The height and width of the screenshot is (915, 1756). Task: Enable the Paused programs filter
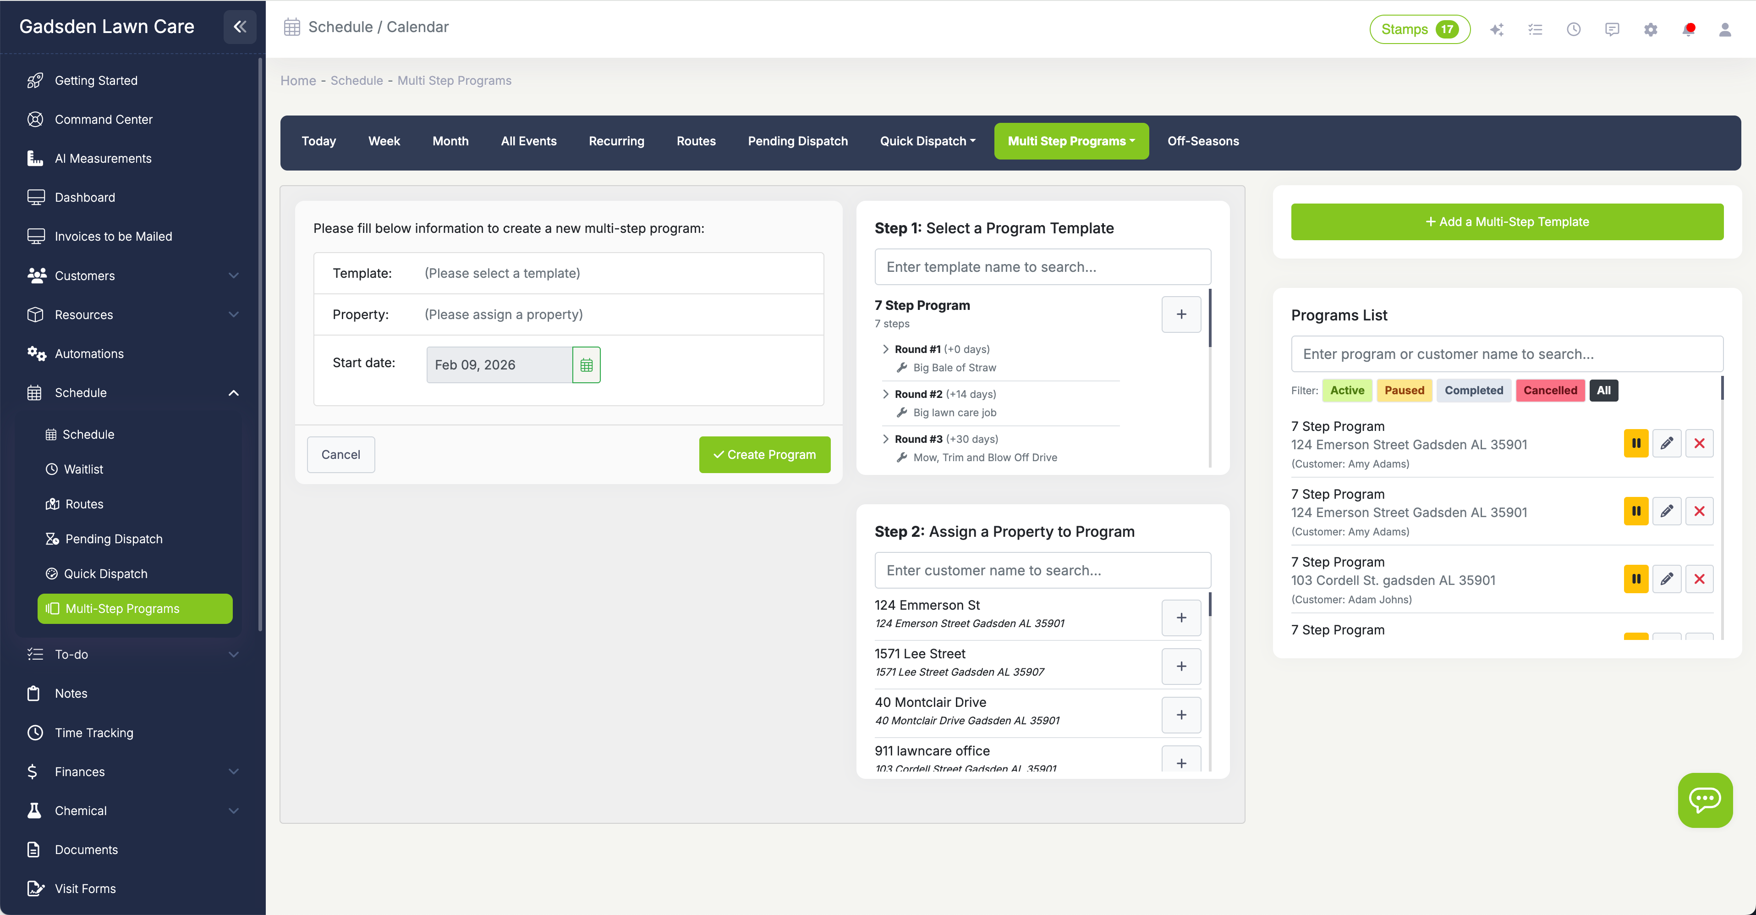(1404, 390)
